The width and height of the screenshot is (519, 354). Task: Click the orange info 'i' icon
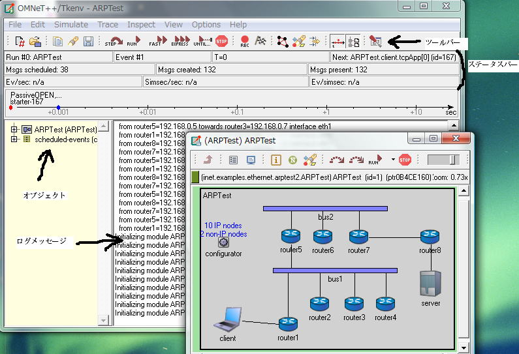(x=275, y=160)
